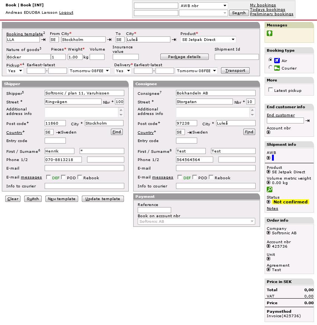This screenshot has height=325, width=317.
Task: Click the Search button
Action: 239,13
